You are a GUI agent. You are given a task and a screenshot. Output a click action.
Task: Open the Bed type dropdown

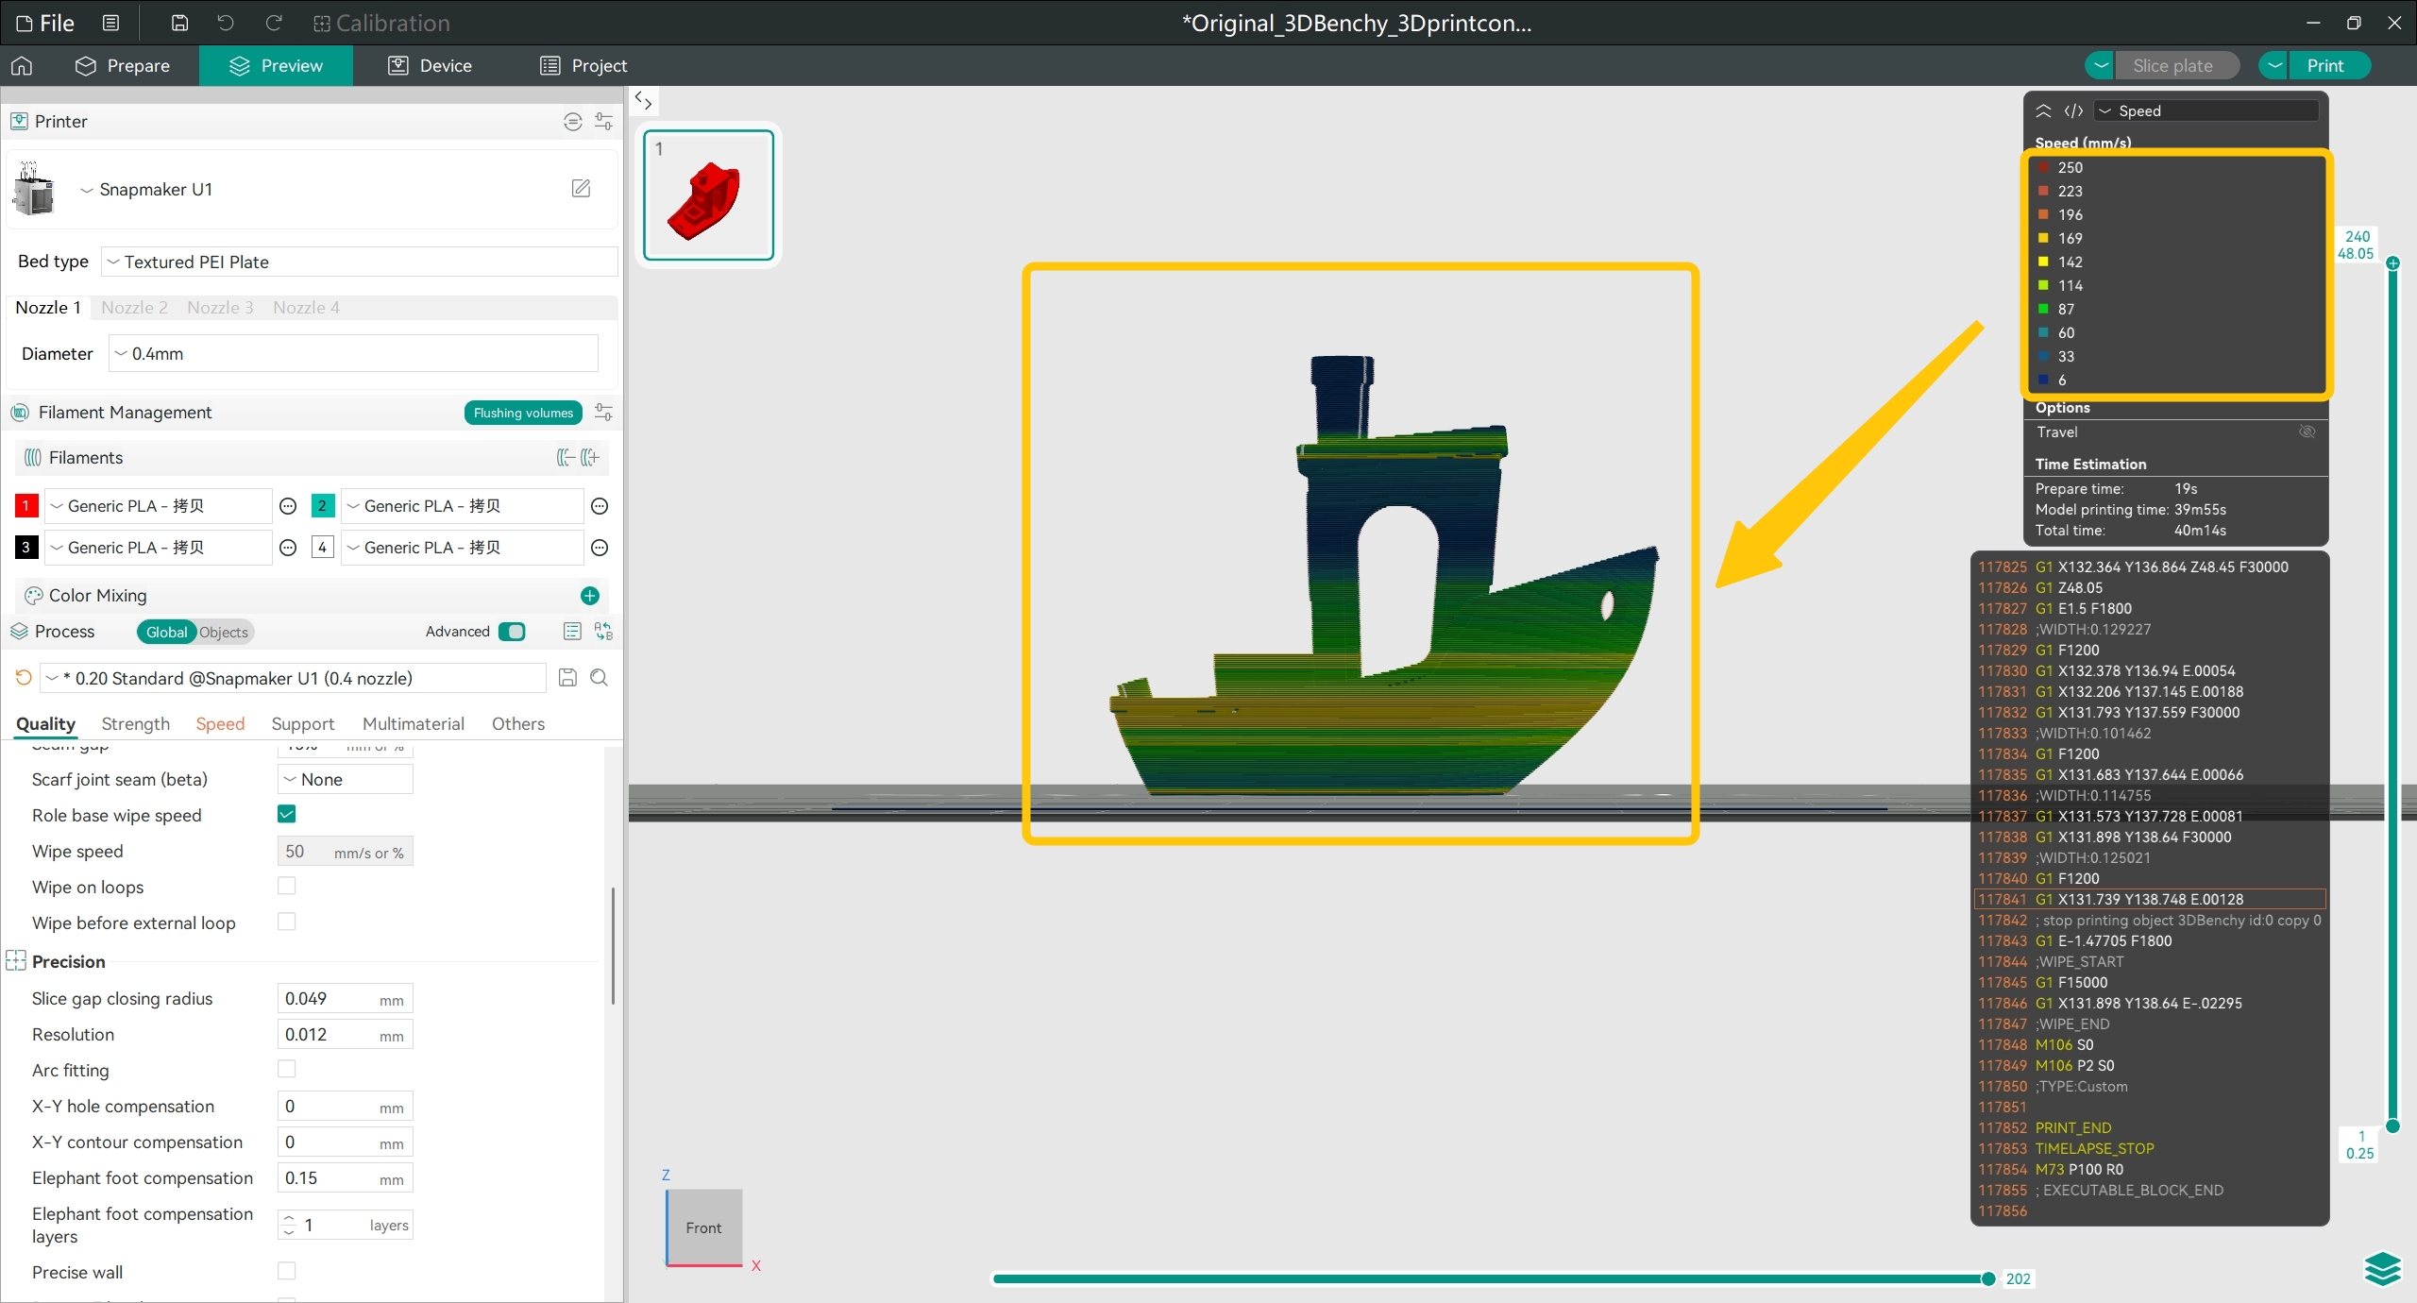coord(360,262)
